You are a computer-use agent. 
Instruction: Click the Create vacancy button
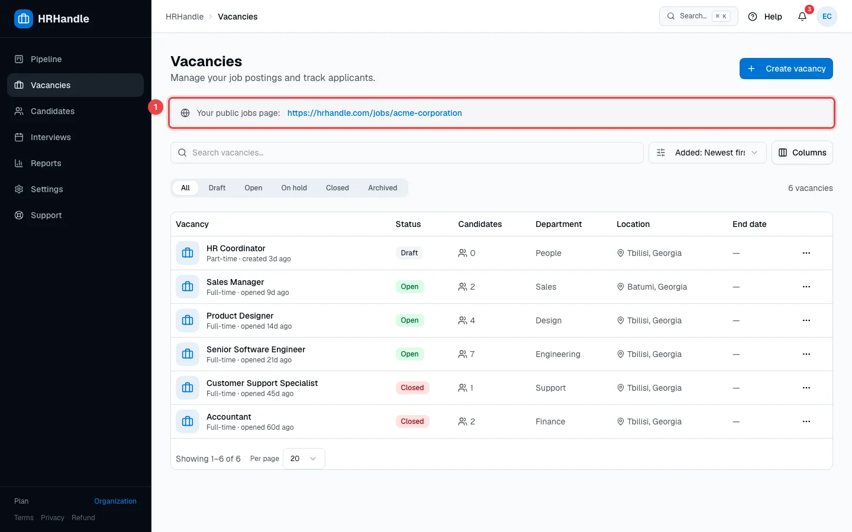coord(786,69)
